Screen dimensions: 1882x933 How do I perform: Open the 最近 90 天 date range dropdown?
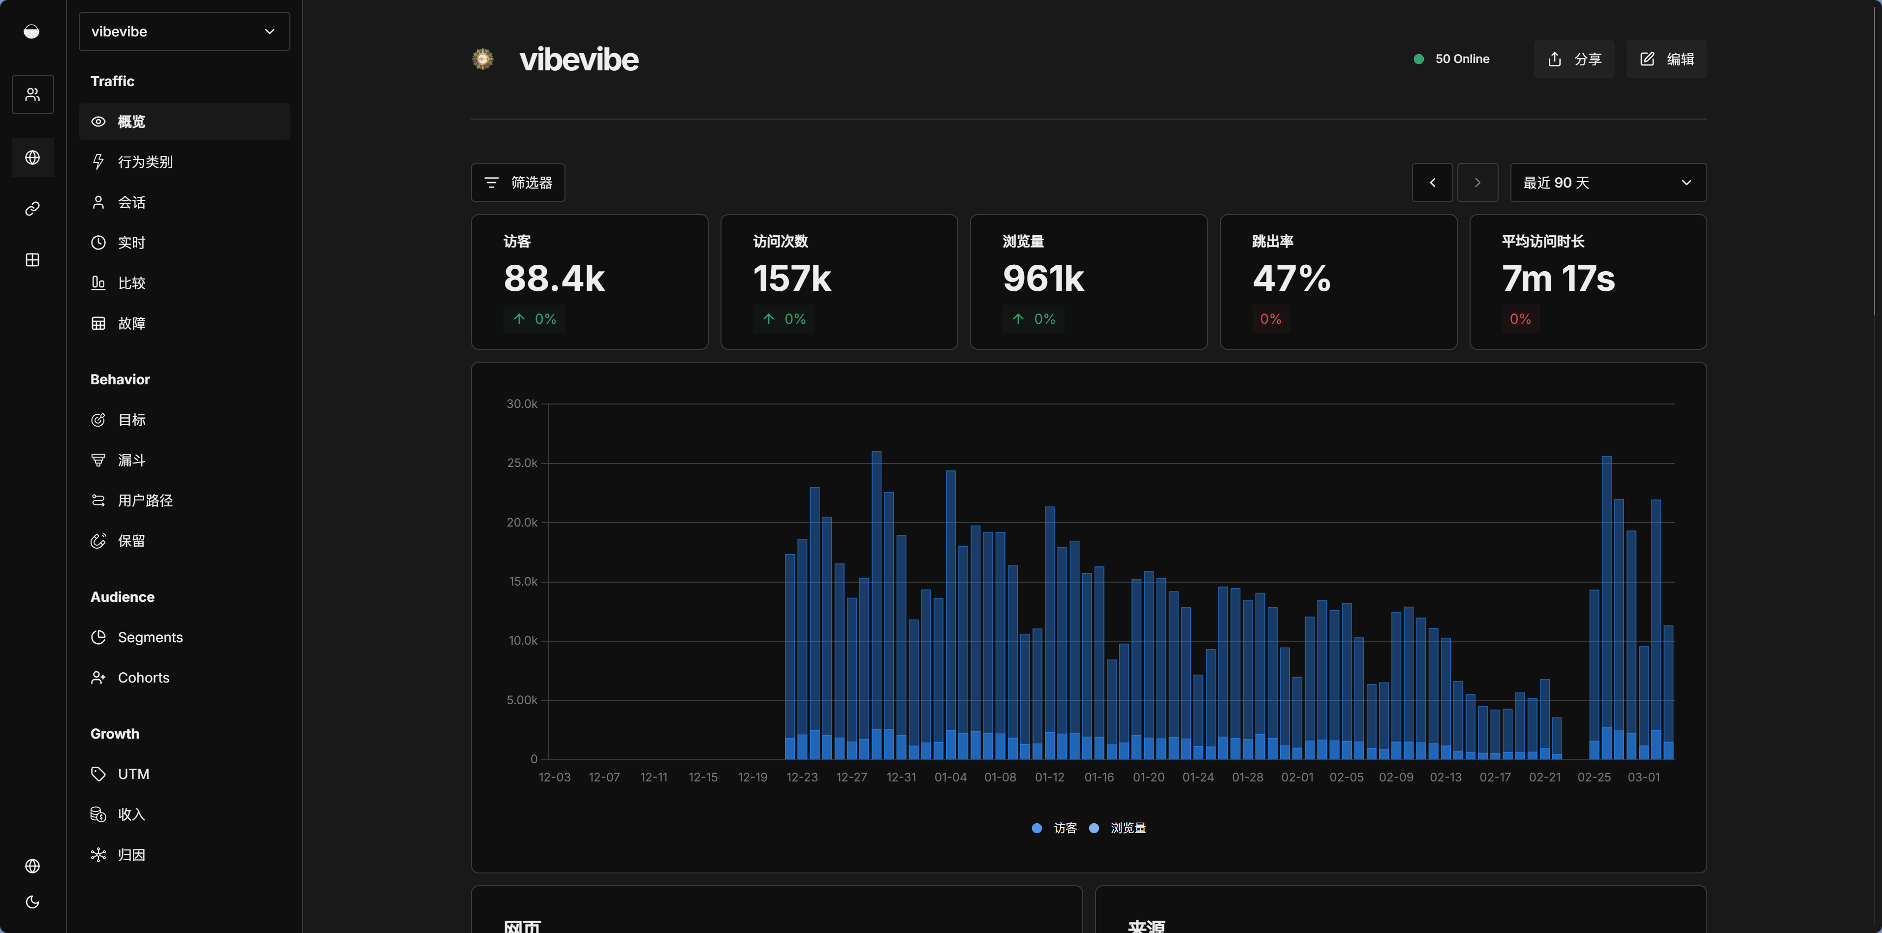[1607, 183]
